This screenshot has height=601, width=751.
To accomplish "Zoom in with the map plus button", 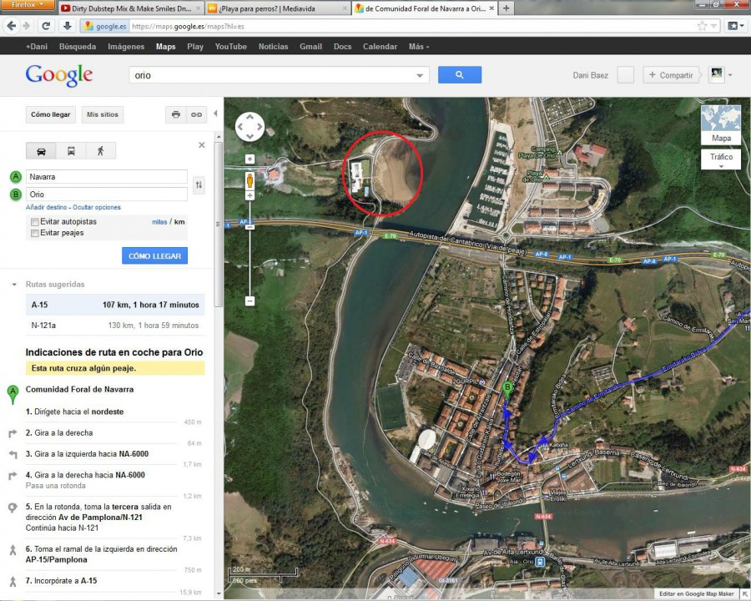I will click(249, 195).
